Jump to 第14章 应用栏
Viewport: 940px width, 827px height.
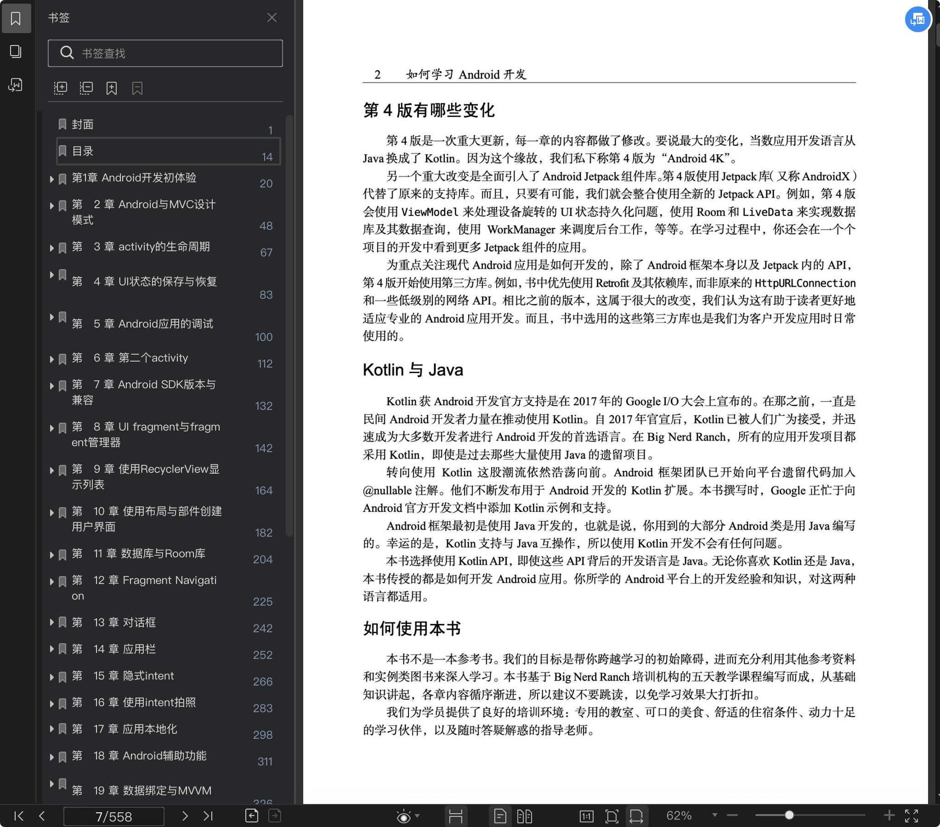point(113,649)
